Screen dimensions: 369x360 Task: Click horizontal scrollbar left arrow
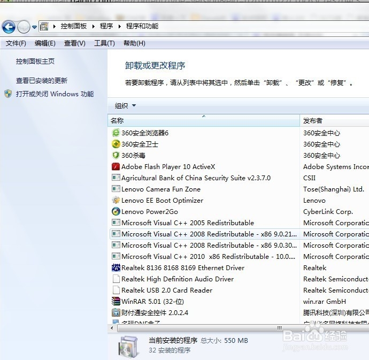(112, 328)
